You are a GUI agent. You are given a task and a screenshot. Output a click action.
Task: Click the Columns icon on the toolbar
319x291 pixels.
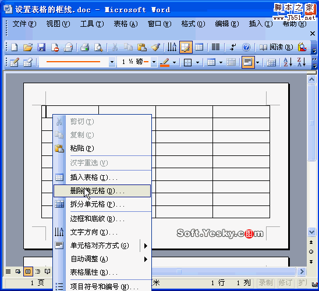pyautogui.click(x=215, y=47)
